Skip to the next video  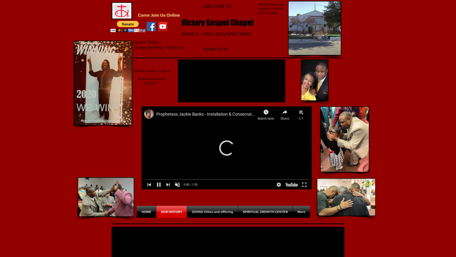click(x=168, y=185)
